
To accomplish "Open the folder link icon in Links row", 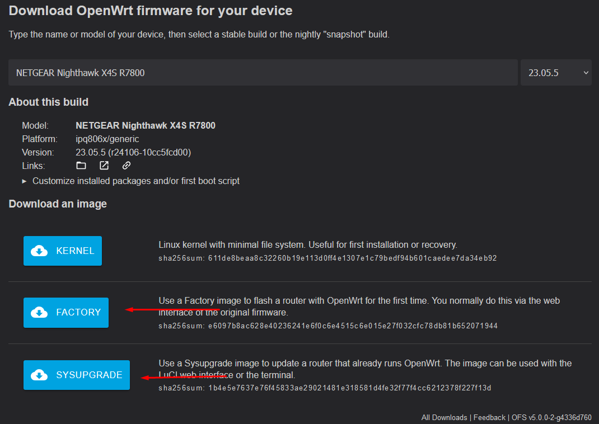I will tap(81, 166).
